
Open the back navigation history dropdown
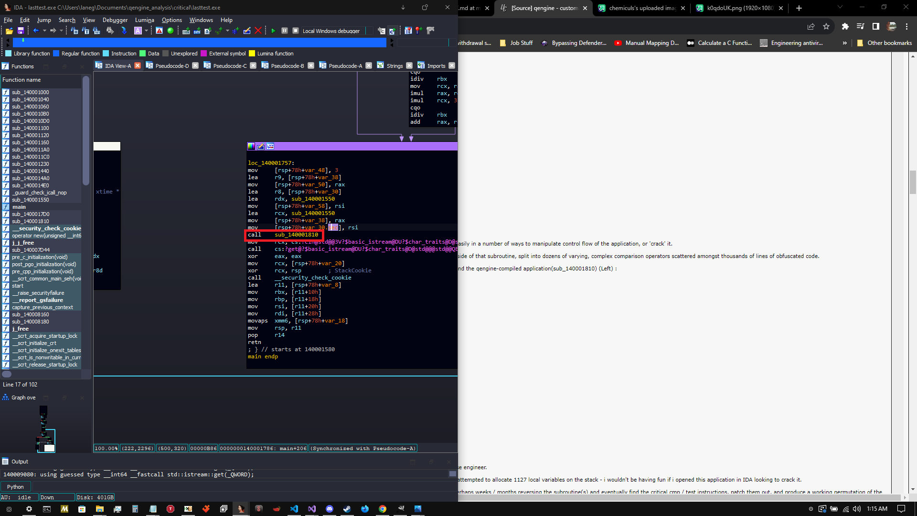44,31
